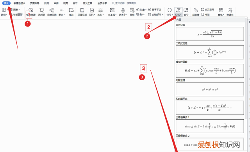
Task: Insert the binomial theorem formula preview
Action: click(210, 52)
